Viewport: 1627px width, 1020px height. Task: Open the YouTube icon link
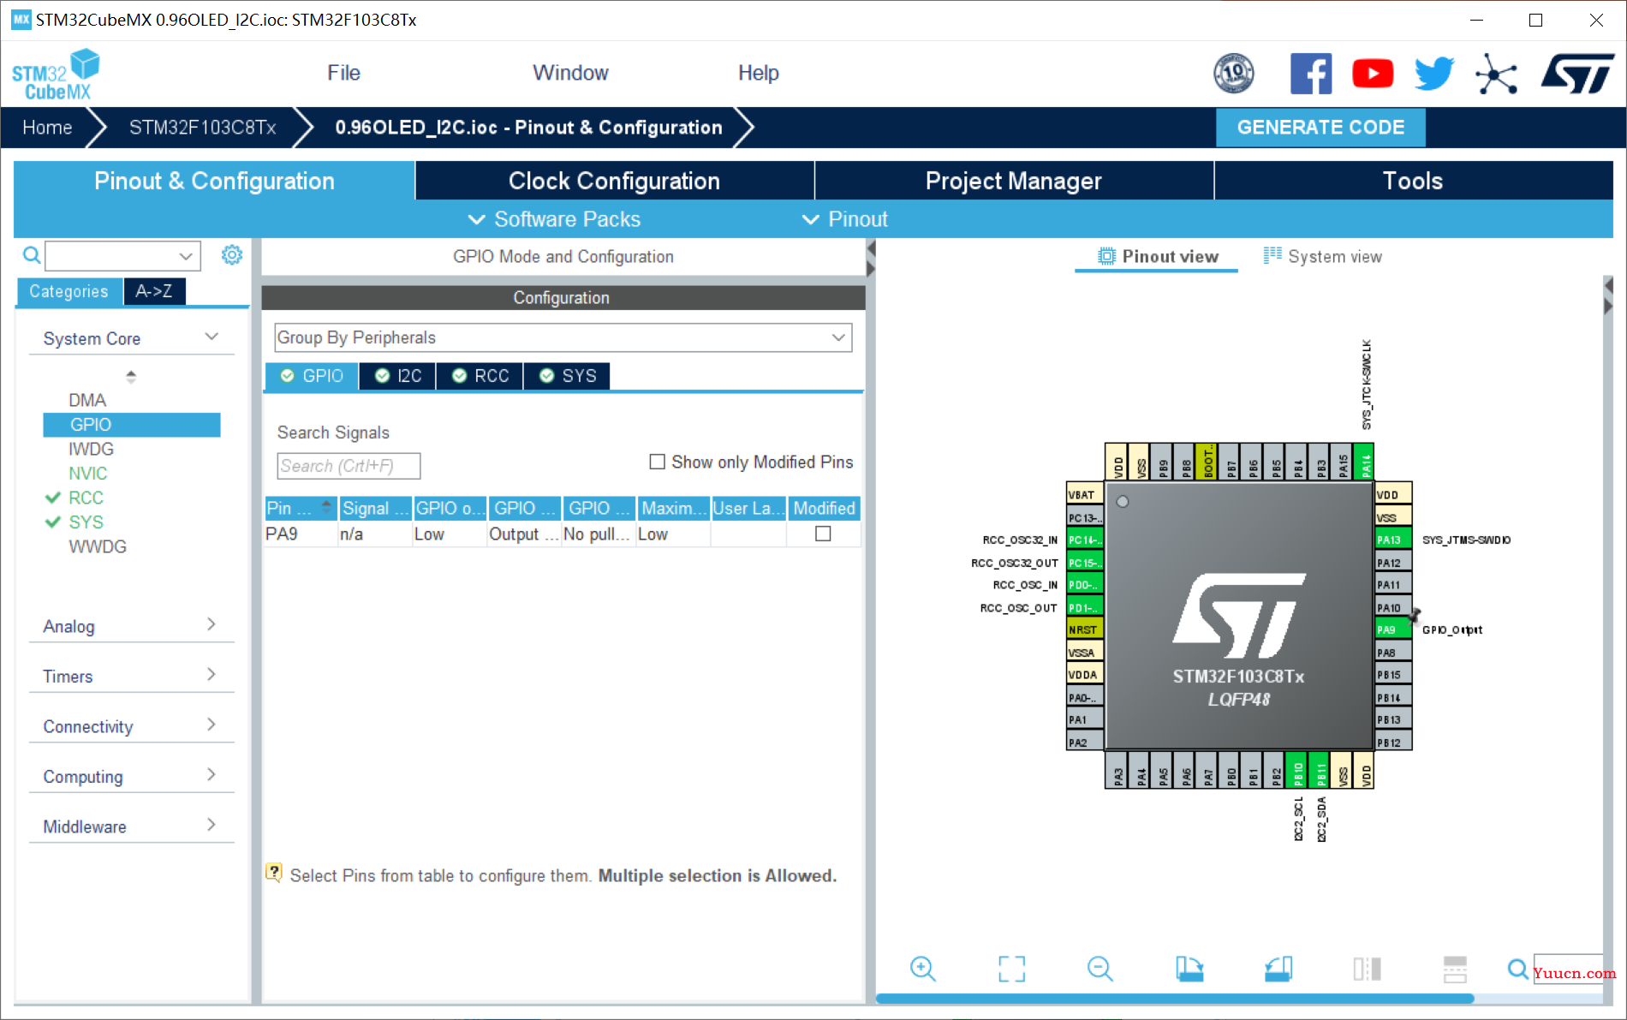point(1373,73)
